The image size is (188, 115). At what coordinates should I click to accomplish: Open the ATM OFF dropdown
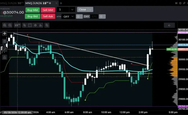[68, 16]
